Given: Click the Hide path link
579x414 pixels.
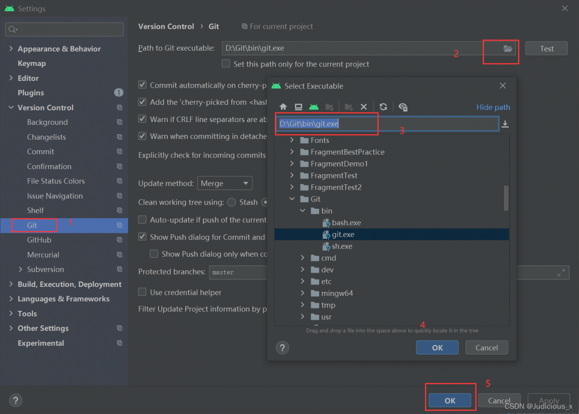Looking at the screenshot, I should tap(493, 107).
